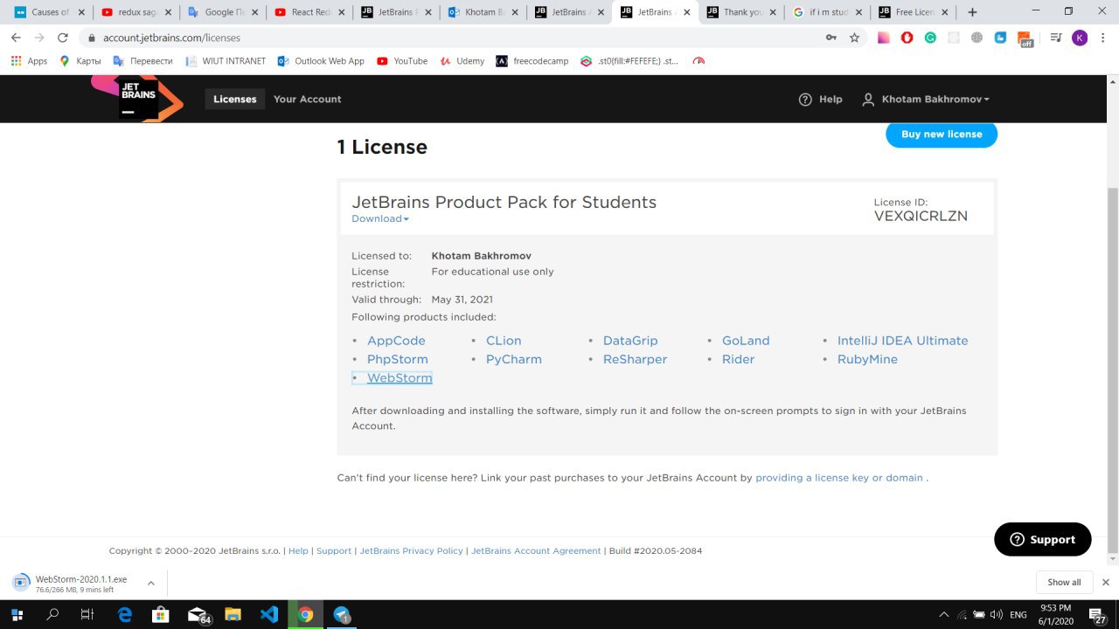
Task: Switch to the Thank you browser tab
Action: (741, 12)
